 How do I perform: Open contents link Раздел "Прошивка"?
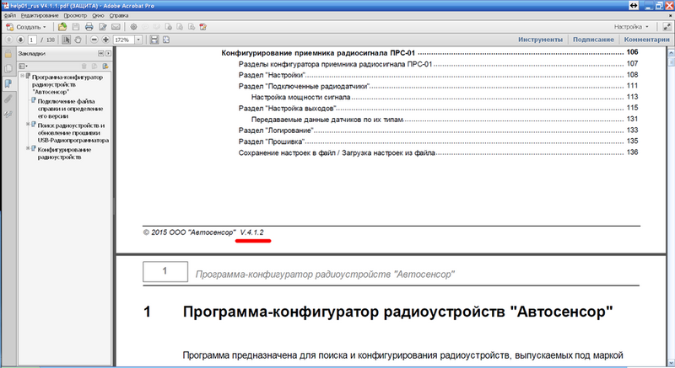[272, 141]
